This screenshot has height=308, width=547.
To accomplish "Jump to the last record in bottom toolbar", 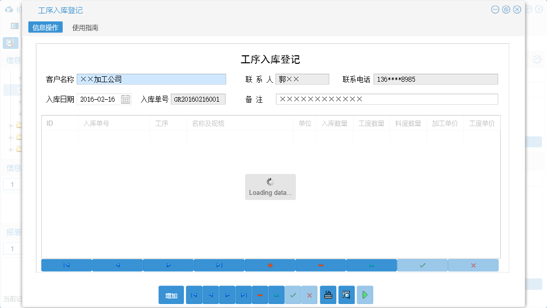I will click(x=243, y=295).
